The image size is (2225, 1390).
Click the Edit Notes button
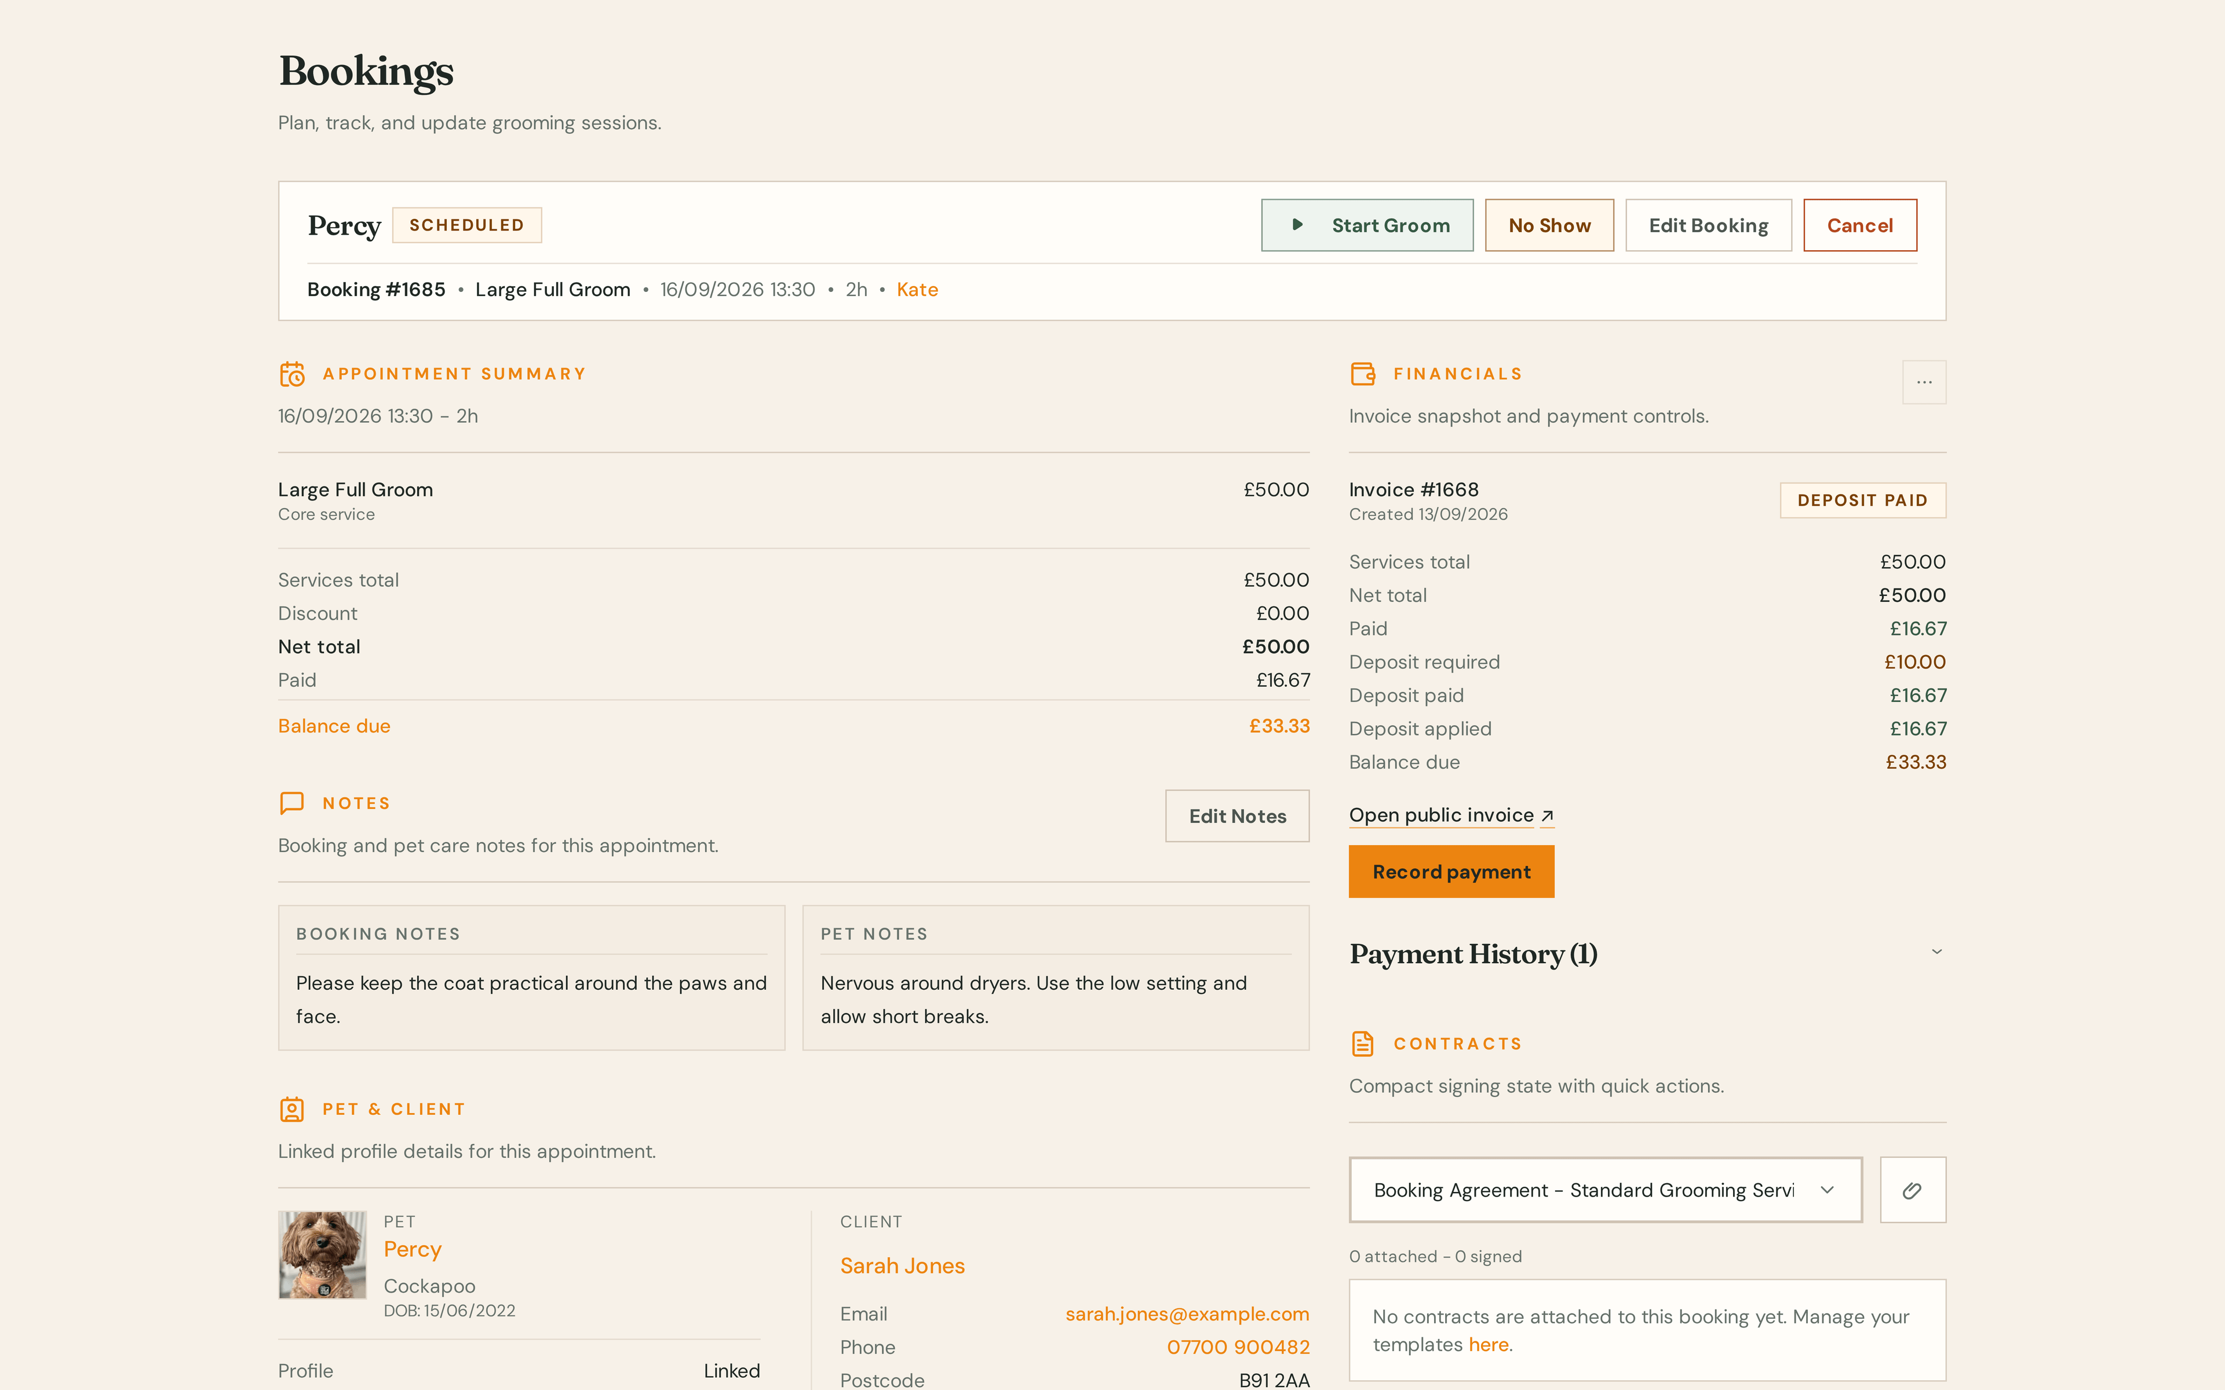(x=1238, y=817)
